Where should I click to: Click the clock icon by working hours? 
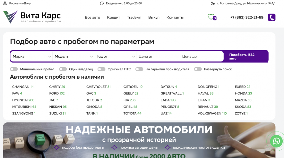coord(102,3)
